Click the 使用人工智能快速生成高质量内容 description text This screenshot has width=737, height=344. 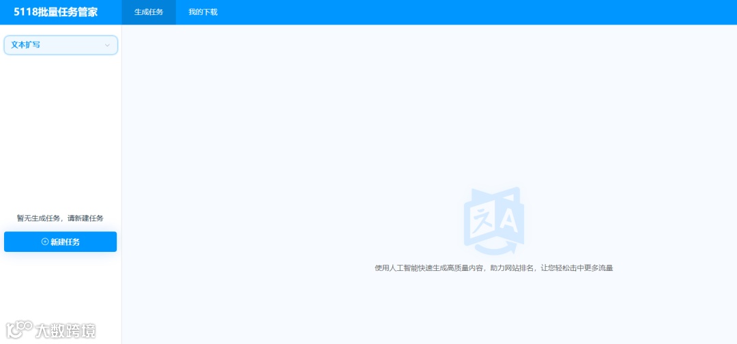pos(494,268)
